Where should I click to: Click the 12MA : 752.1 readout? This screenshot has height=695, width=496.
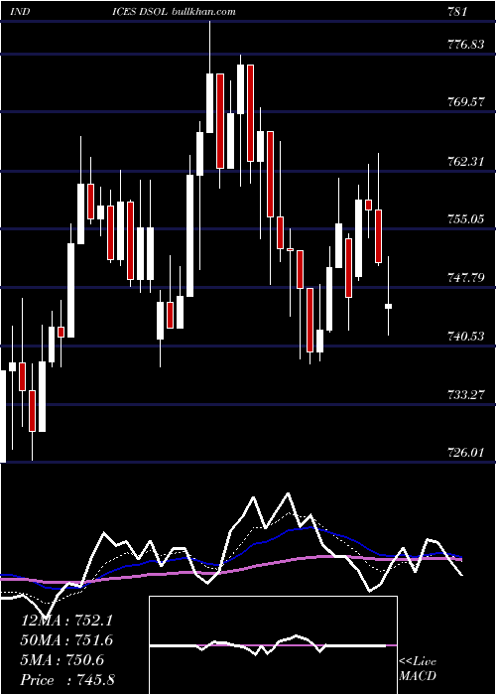(x=66, y=621)
